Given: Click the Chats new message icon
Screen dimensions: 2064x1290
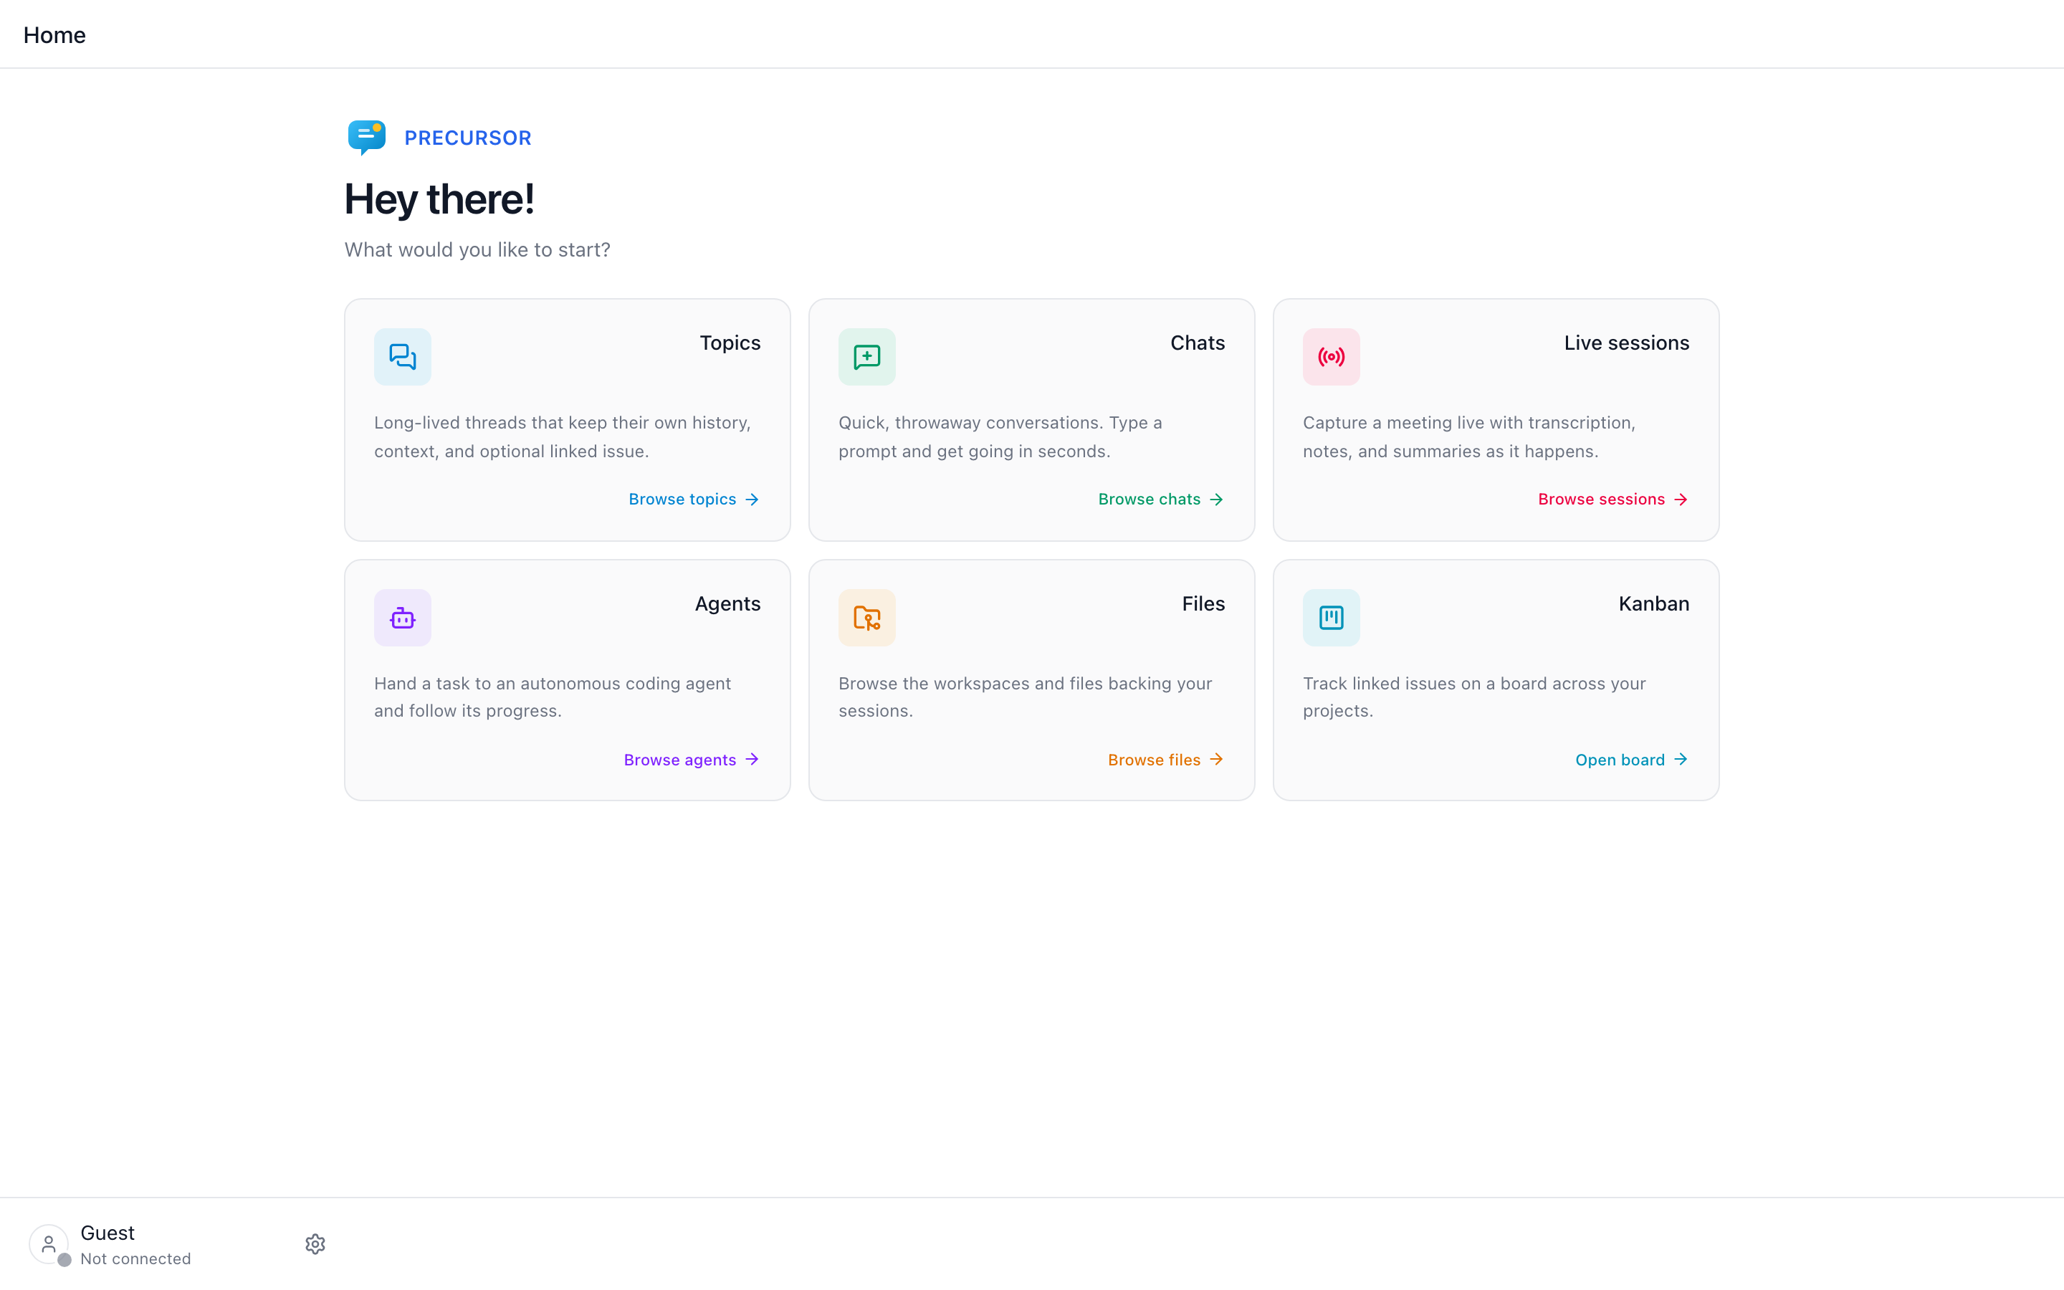Looking at the screenshot, I should (866, 357).
